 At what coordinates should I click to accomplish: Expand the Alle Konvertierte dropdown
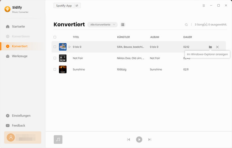point(102,25)
